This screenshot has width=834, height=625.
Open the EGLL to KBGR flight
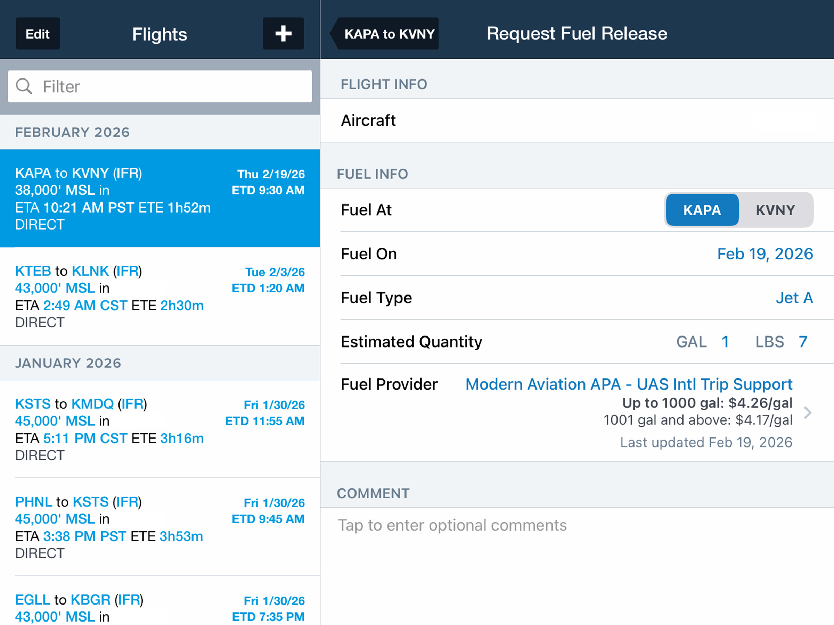160,607
